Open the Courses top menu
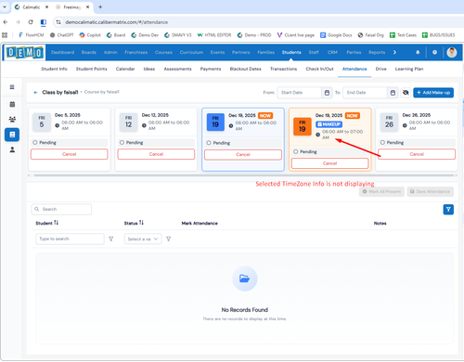Image resolution: width=464 pixels, height=362 pixels. point(163,52)
